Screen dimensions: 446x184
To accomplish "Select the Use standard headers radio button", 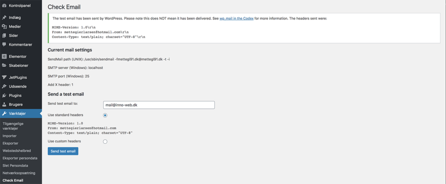I will point(105,115).
